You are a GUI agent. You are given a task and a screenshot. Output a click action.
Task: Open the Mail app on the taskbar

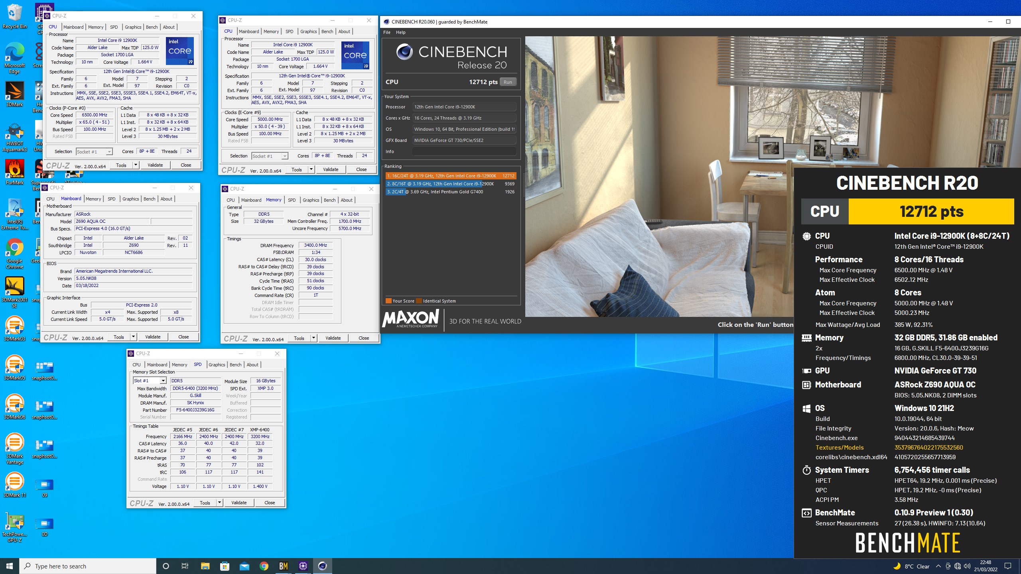click(x=244, y=566)
